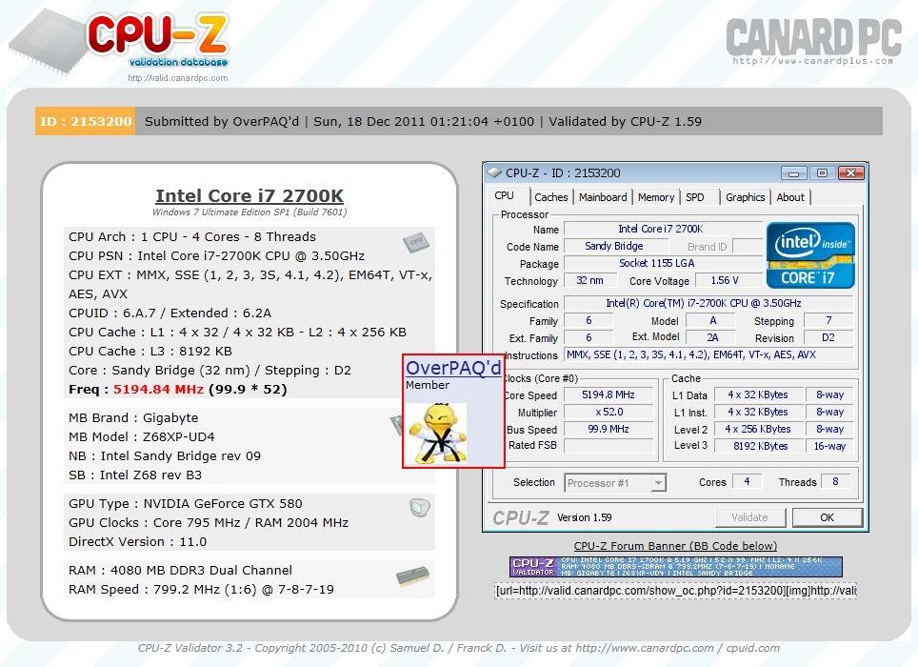Click the valid.canardpc.com URL under logo
Image resolution: width=918 pixels, height=667 pixels.
[x=178, y=78]
